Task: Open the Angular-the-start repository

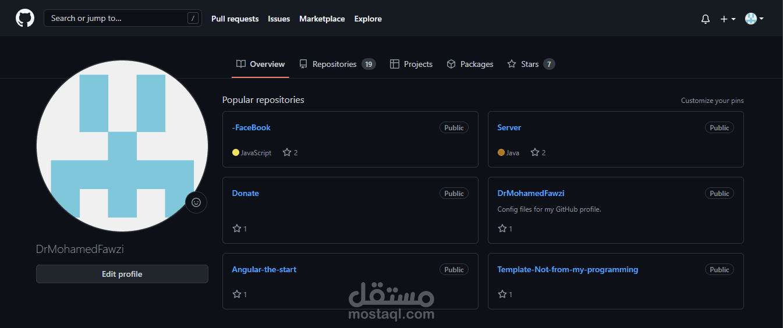Action: [x=264, y=269]
